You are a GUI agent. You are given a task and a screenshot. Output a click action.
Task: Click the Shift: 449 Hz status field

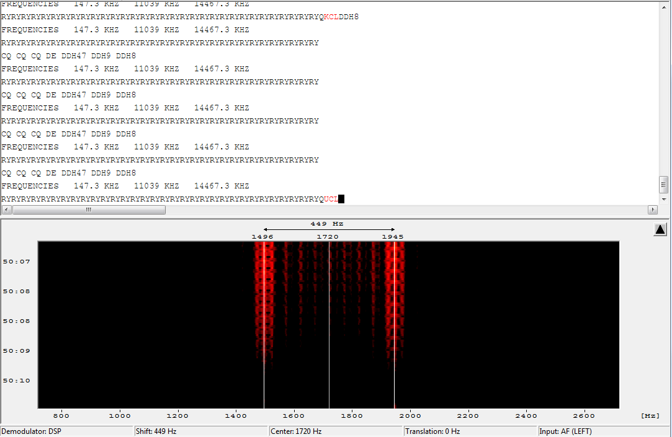(201, 431)
